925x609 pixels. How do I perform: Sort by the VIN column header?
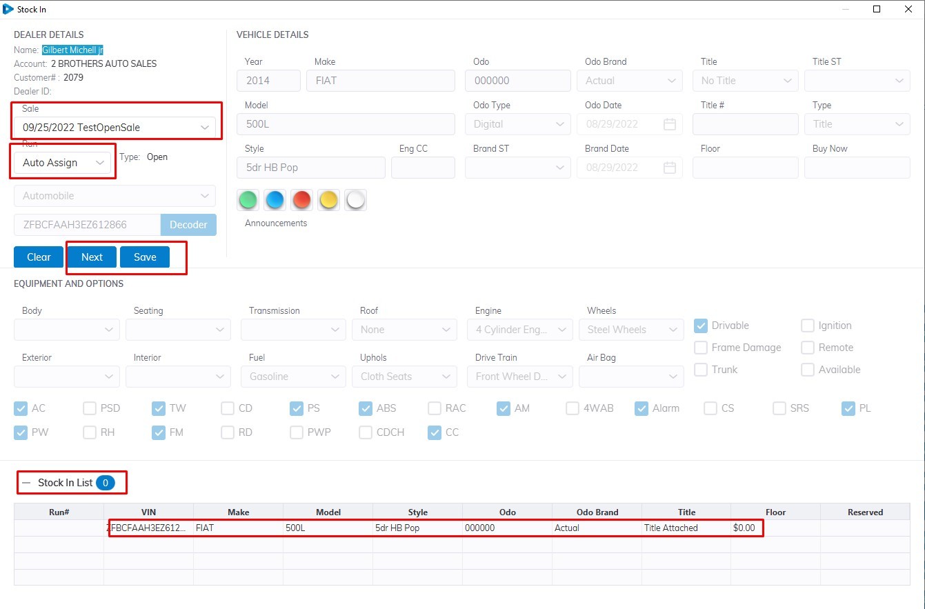148,512
